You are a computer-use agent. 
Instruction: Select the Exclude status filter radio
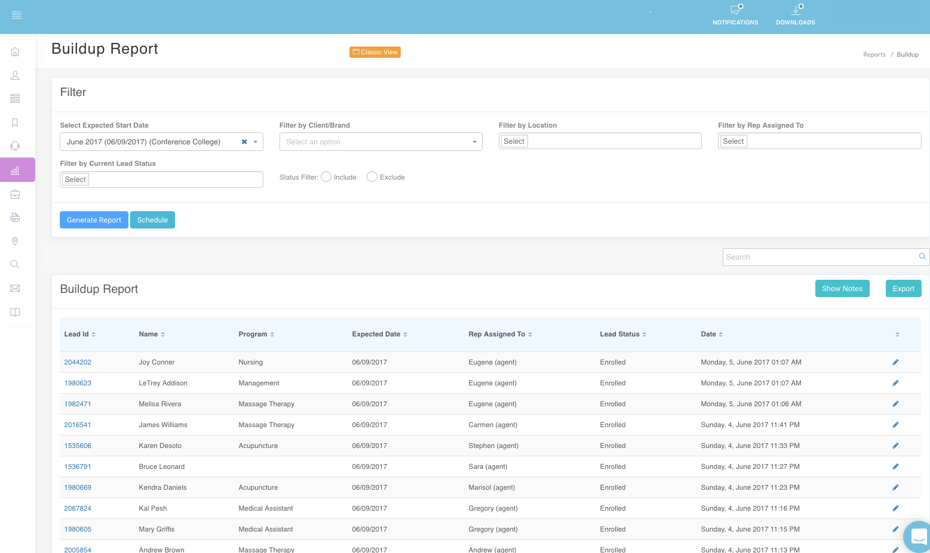[x=372, y=177]
